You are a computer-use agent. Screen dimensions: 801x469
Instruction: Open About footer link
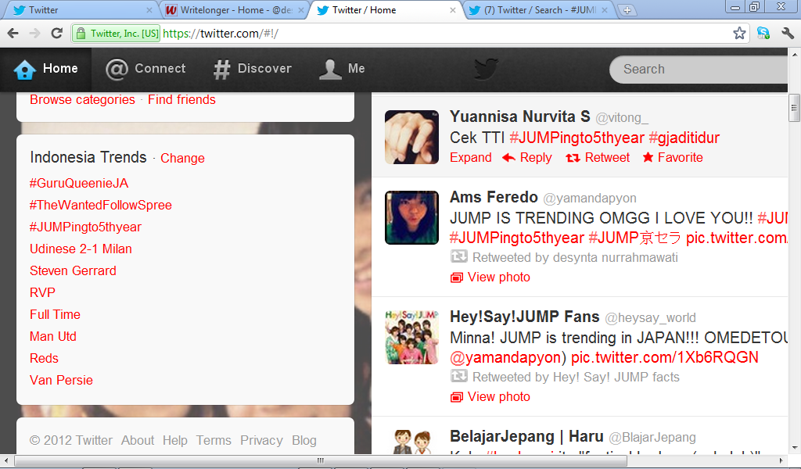[138, 440]
